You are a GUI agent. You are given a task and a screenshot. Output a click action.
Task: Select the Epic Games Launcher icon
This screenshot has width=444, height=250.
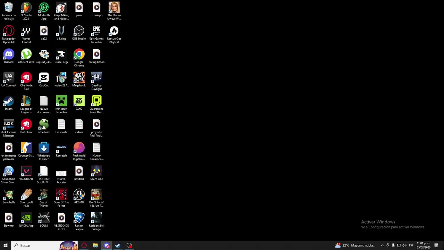click(x=96, y=34)
